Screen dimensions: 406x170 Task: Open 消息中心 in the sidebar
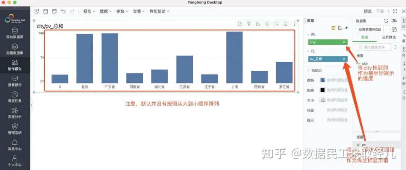pyautogui.click(x=15, y=145)
